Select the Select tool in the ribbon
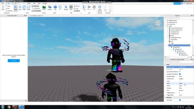Viewport: 194px width, 109px height. 16,8
